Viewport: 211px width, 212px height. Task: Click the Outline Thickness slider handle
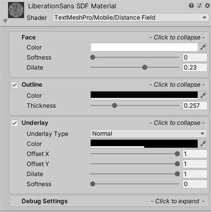(x=114, y=106)
